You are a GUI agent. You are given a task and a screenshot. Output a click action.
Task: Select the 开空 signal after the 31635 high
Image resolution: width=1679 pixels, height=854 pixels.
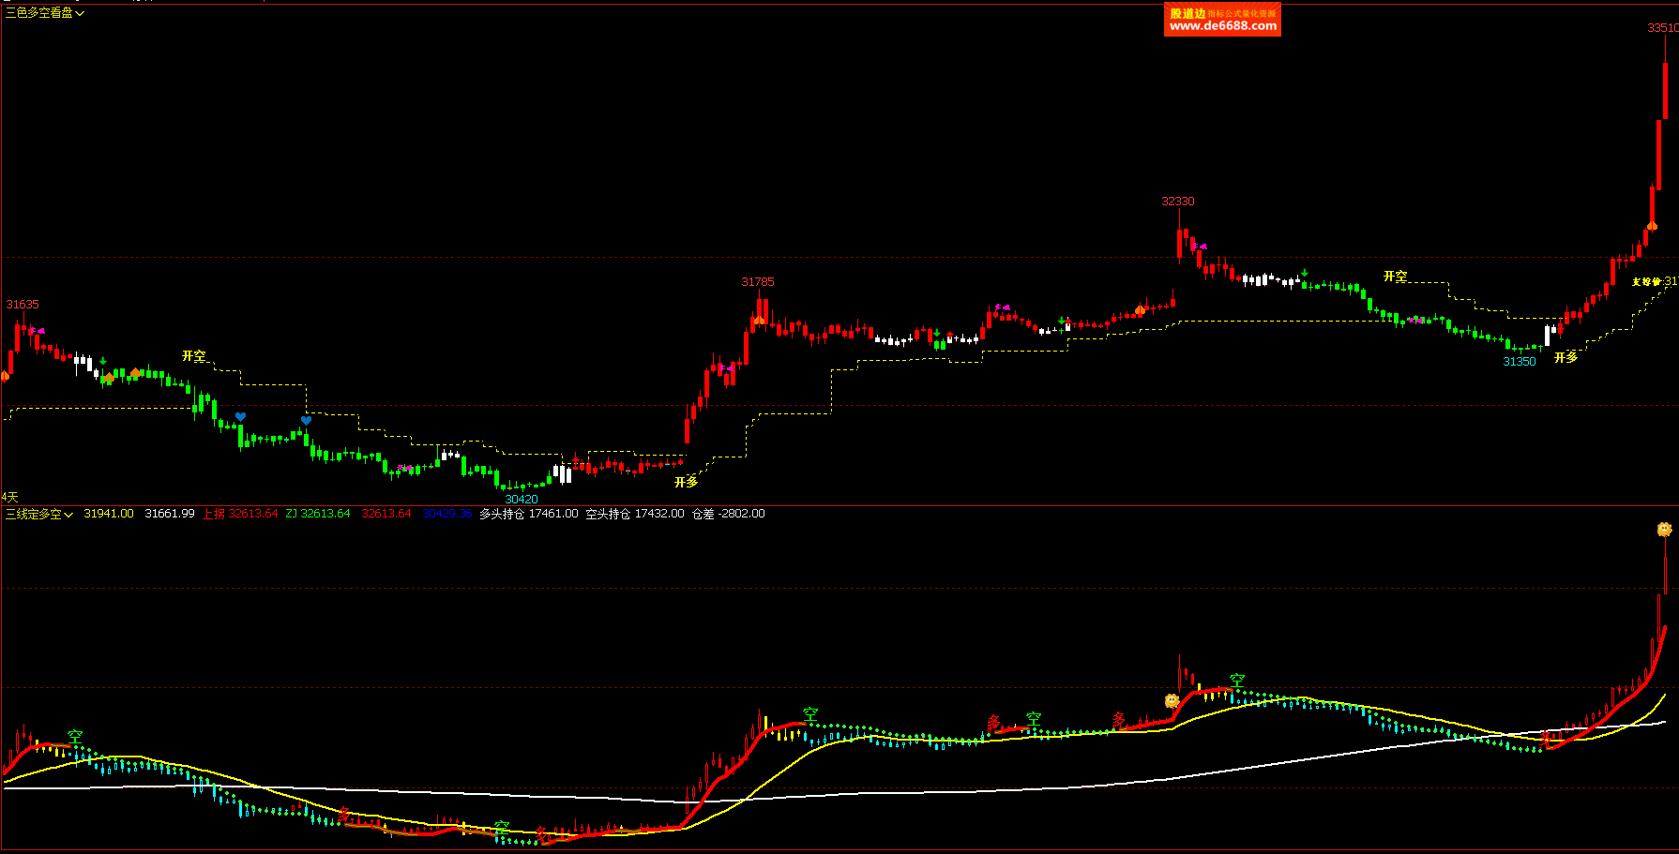click(193, 356)
